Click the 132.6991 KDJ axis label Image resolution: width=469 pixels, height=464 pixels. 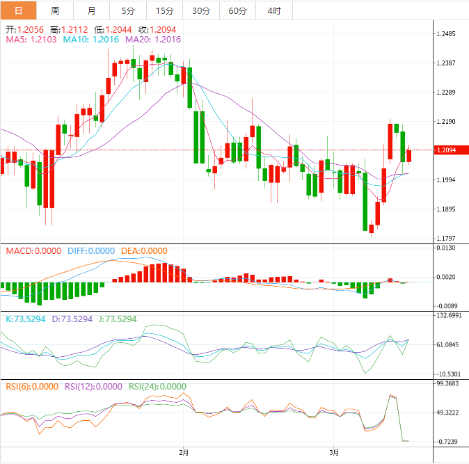450,315
